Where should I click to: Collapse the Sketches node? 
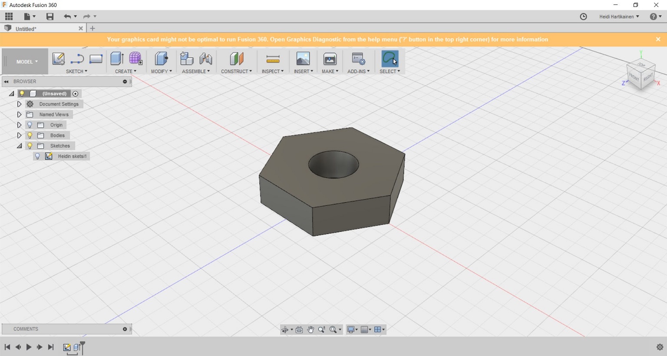click(x=20, y=146)
